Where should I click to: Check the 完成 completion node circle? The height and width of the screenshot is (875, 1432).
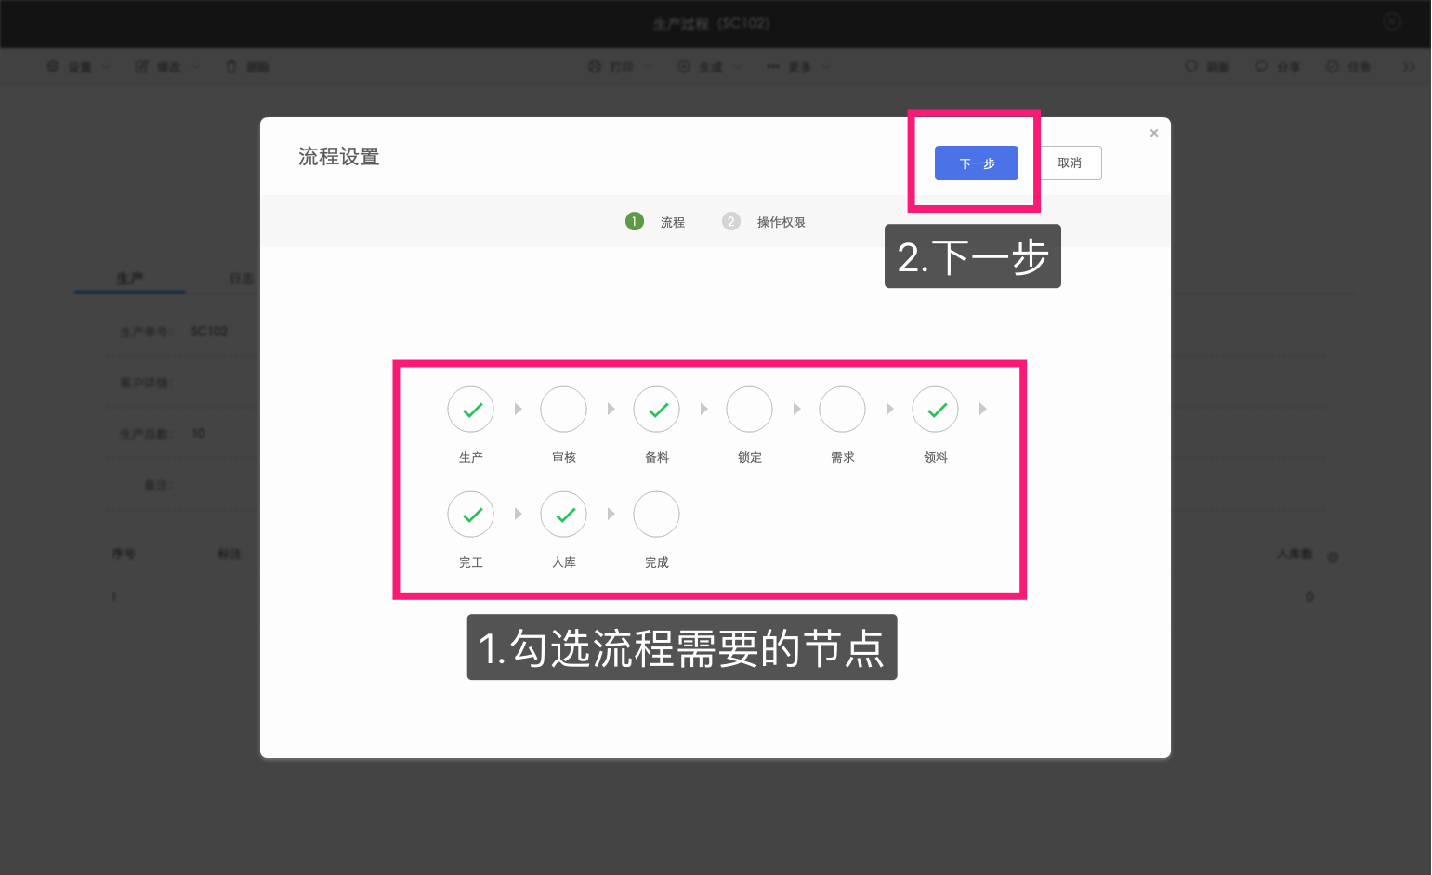click(656, 514)
